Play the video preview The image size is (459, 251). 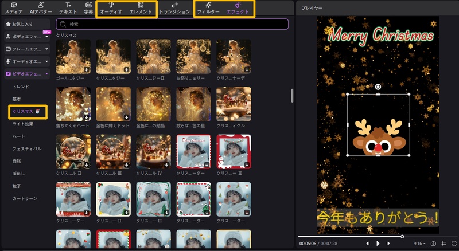tap(378, 244)
